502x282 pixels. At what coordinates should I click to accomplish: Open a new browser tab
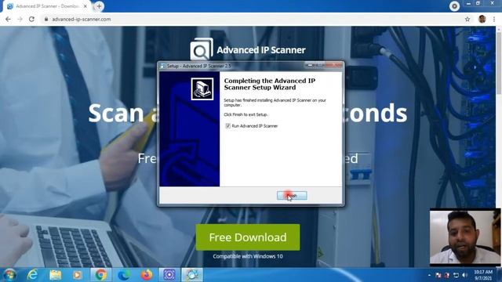pyautogui.click(x=99, y=6)
